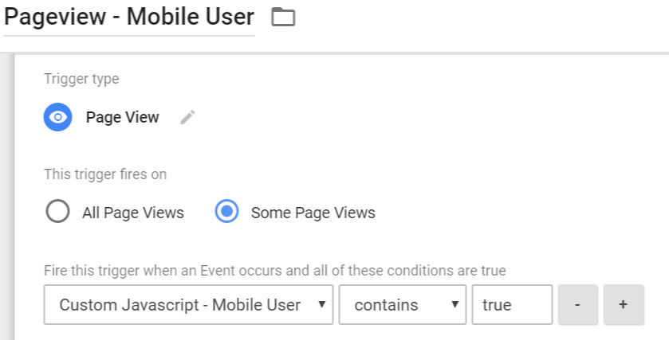The width and height of the screenshot is (669, 340).
Task: Click the "All Page Views" label text
Action: [132, 213]
